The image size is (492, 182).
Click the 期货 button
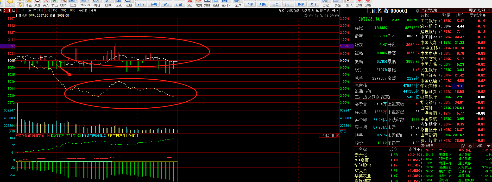pos(263,4)
